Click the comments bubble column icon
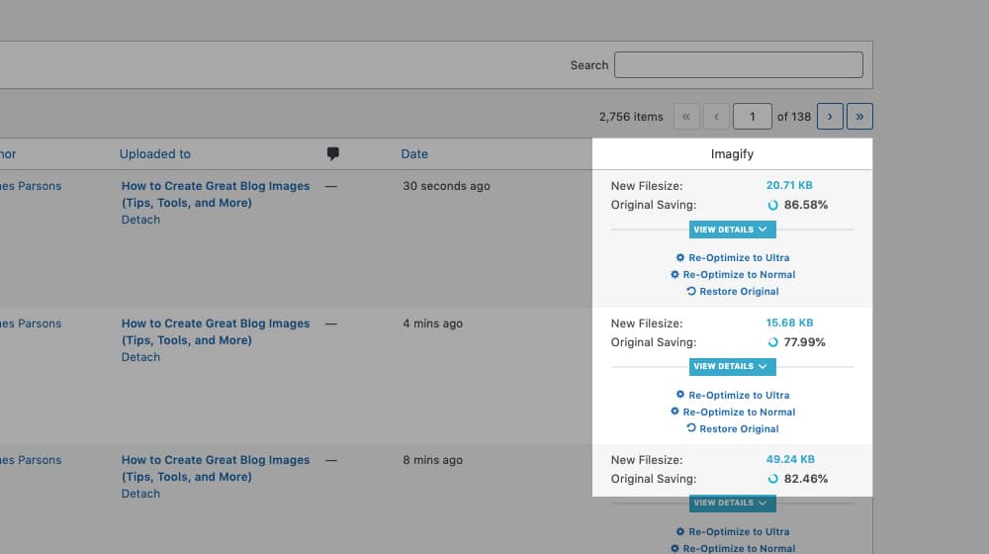This screenshot has width=989, height=554. pos(332,153)
